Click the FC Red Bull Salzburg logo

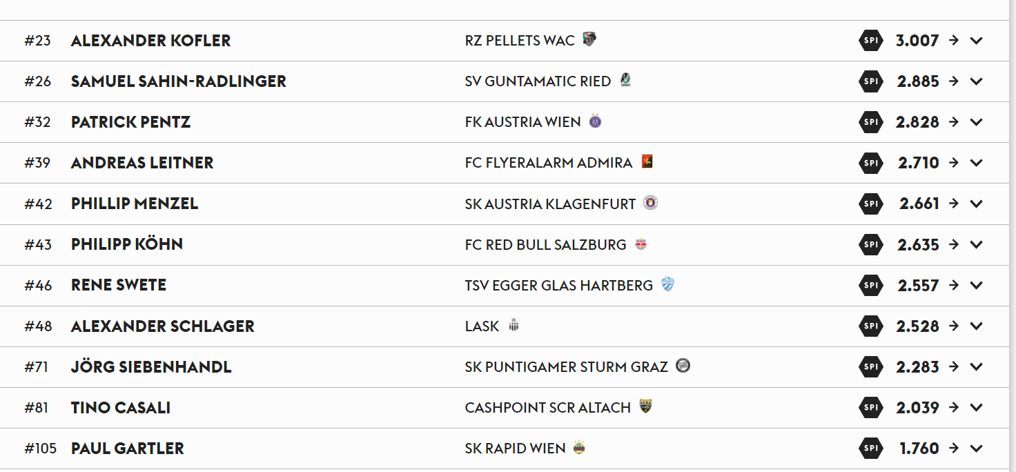coord(641,244)
